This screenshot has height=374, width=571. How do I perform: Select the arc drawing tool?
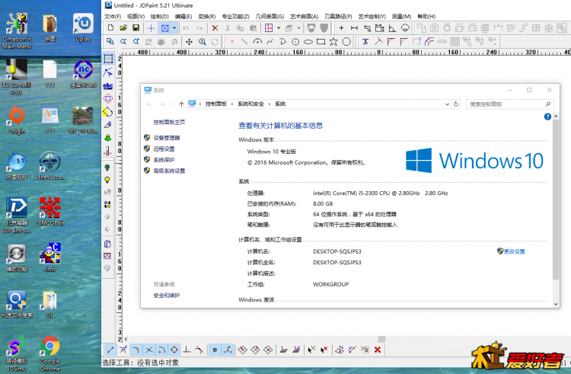point(257,42)
